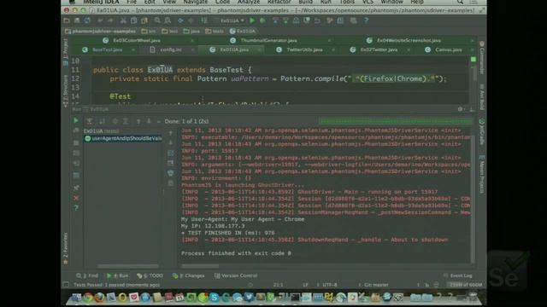The height and width of the screenshot is (307, 547).
Task: Click the console scroll up arrow icon
Action: coord(171,133)
